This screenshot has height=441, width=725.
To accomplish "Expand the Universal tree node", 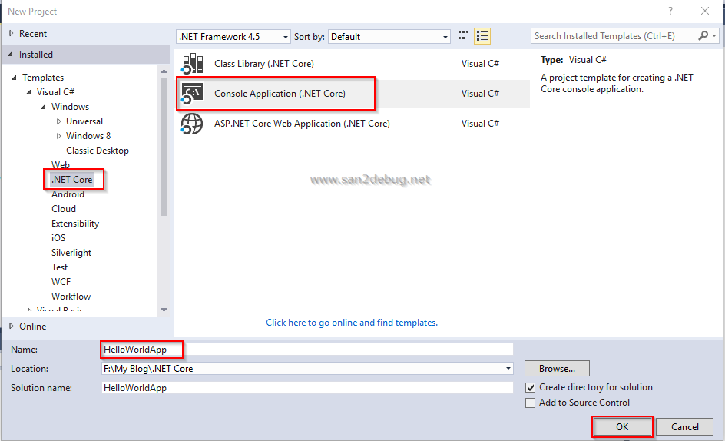I will (x=58, y=121).
